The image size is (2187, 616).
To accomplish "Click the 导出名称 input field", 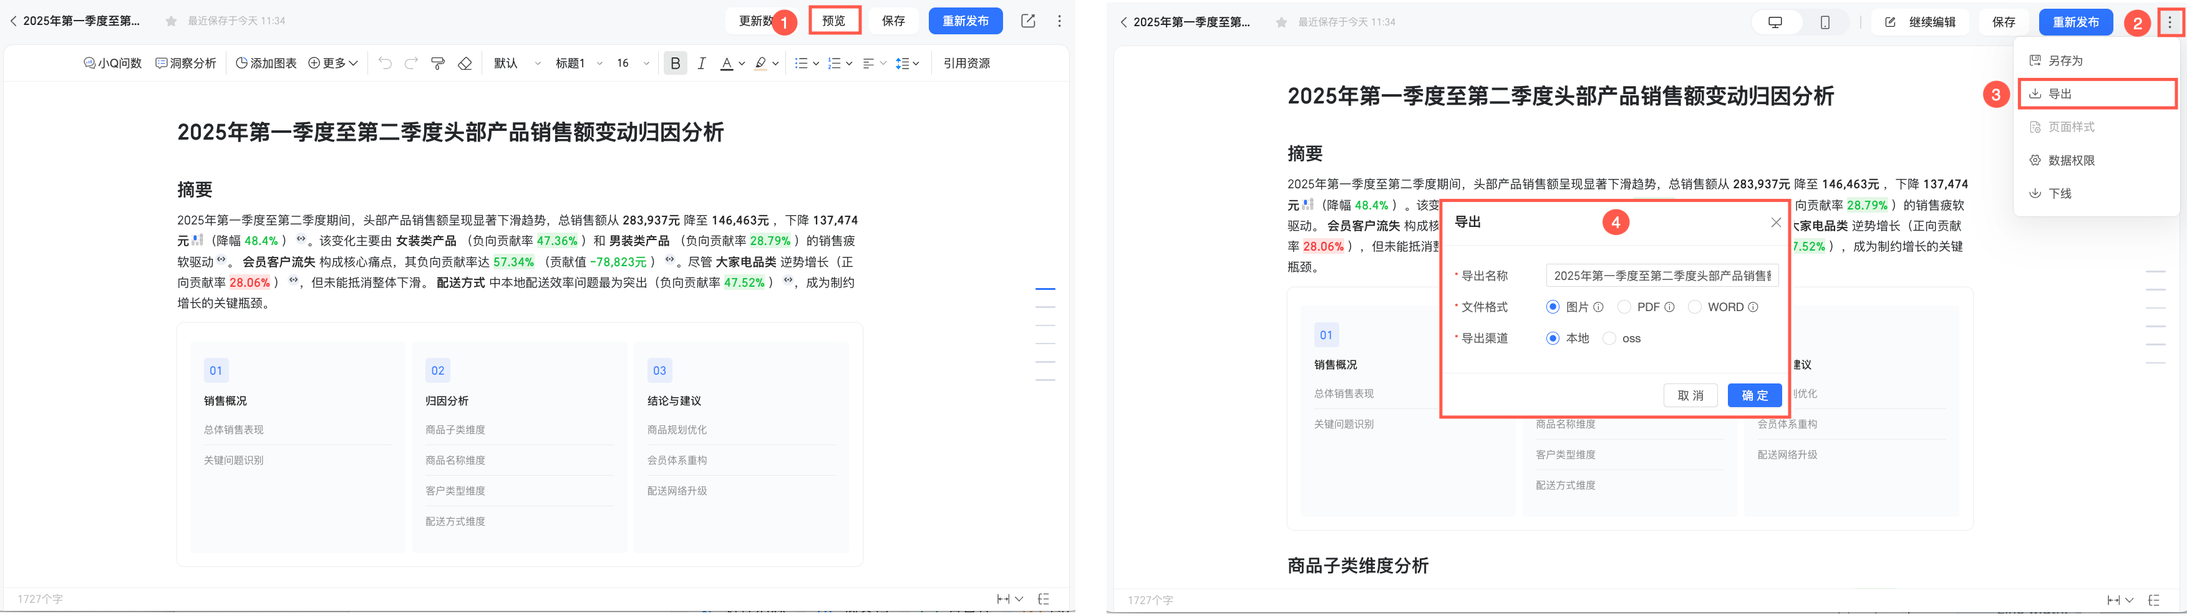I will point(1662,276).
